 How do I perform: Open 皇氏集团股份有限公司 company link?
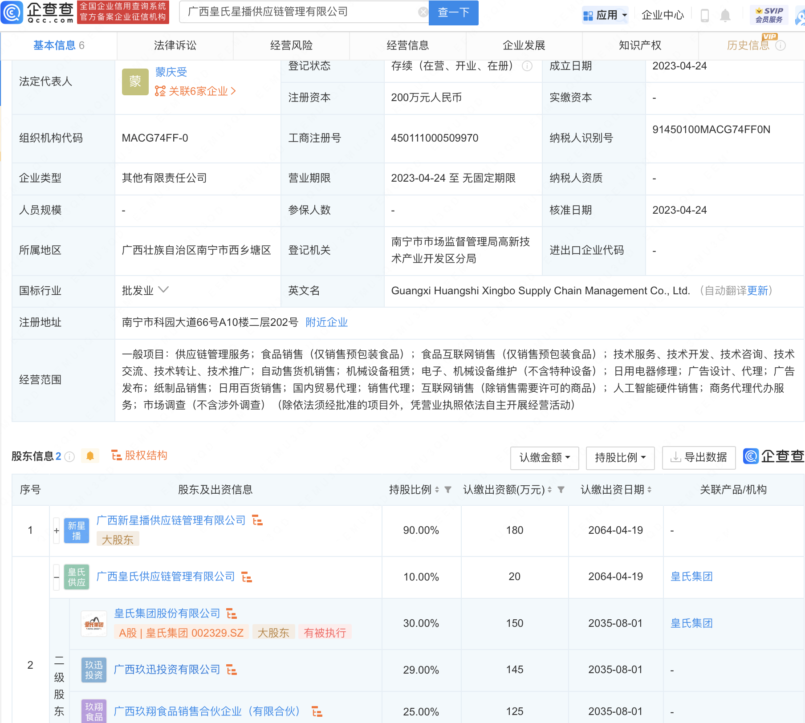point(167,613)
